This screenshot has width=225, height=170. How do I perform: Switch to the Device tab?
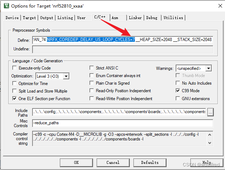[12, 18]
